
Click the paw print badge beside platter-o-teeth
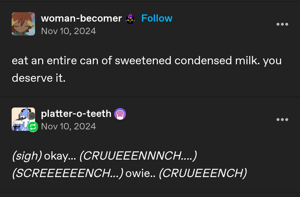point(120,114)
